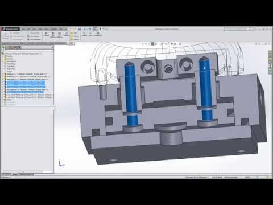This screenshot has height=205, width=273.
Task: Click Previous View in the heads-up toolbar
Action: click(149, 44)
